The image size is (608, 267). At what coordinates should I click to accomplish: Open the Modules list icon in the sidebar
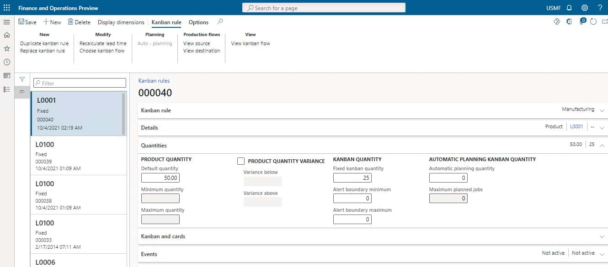pyautogui.click(x=7, y=89)
